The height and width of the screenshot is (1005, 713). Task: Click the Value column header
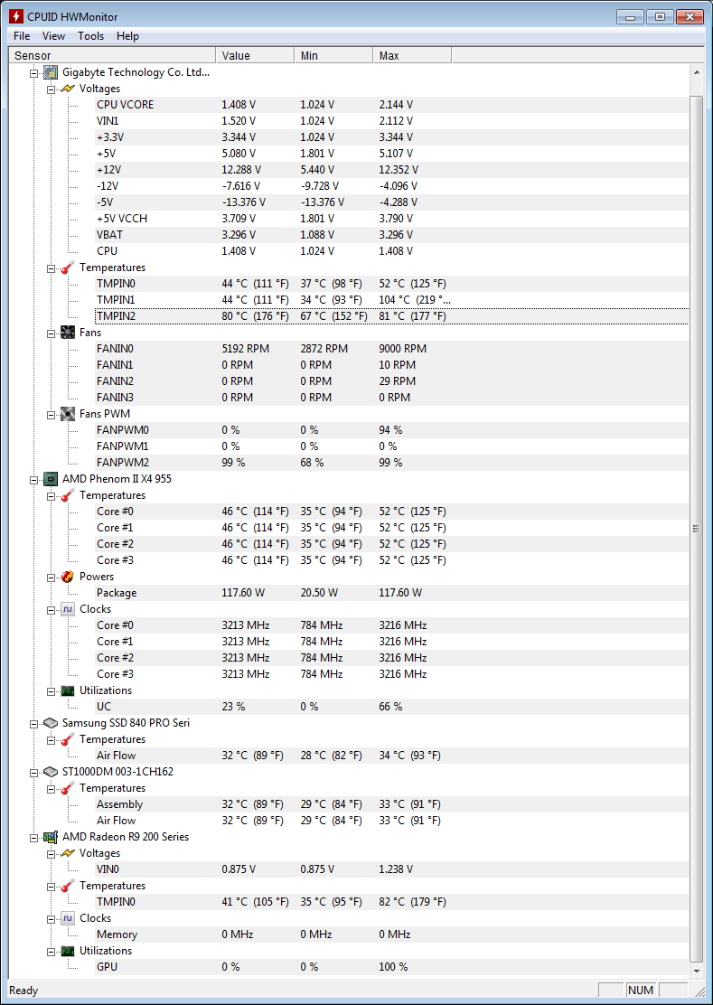254,56
